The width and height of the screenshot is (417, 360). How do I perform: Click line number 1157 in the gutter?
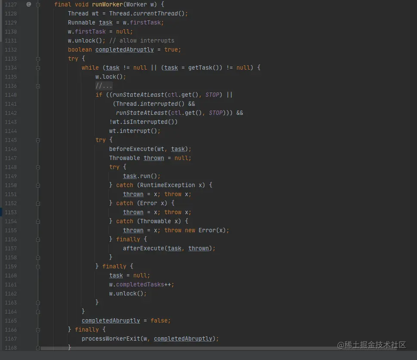[x=11, y=249]
